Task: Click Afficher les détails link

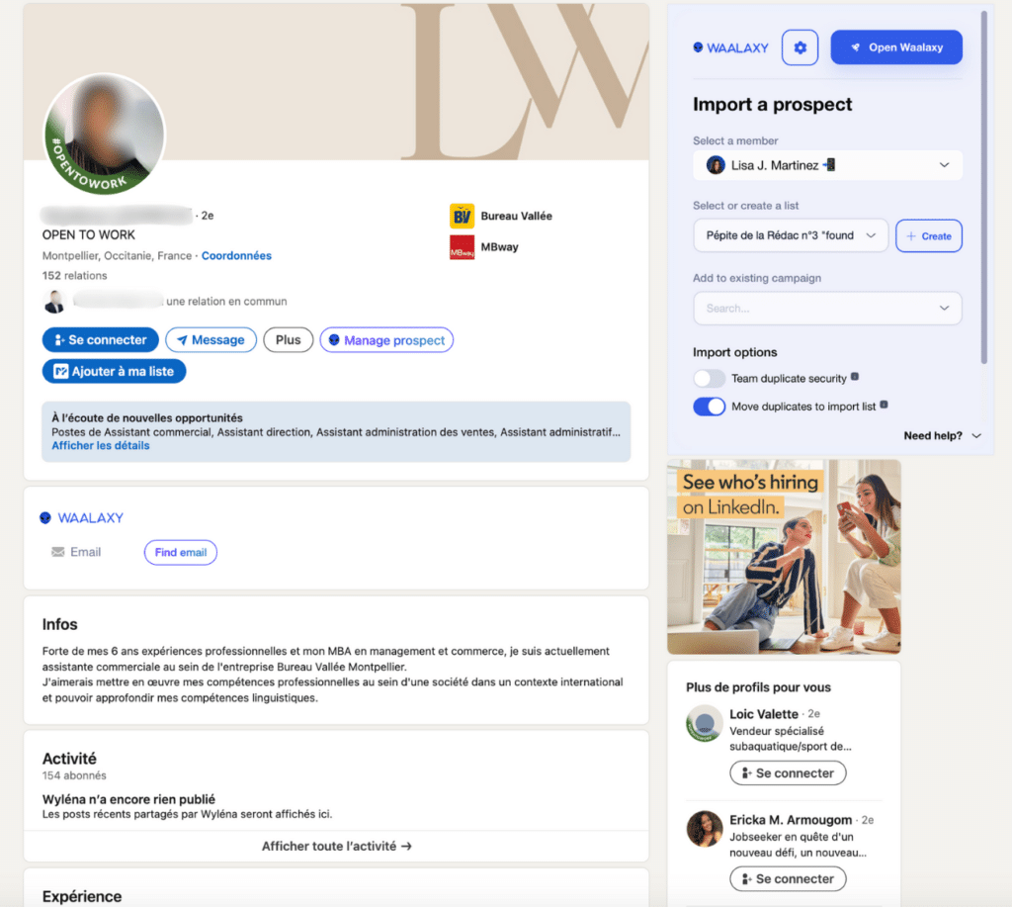Action: [100, 446]
